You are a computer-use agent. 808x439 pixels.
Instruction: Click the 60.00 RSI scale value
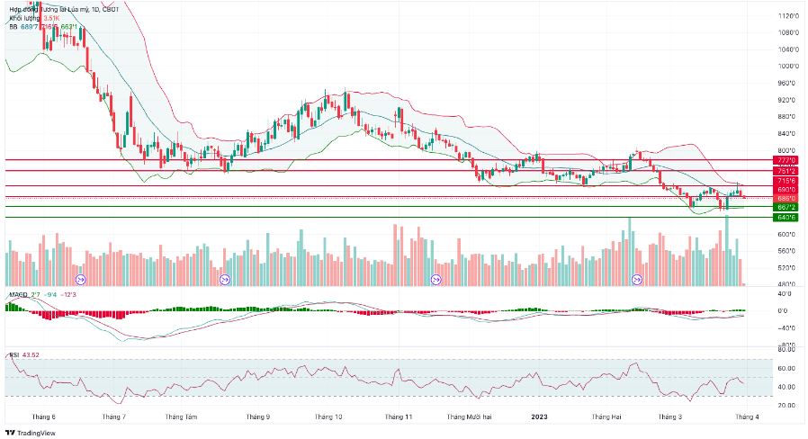[x=786, y=369]
